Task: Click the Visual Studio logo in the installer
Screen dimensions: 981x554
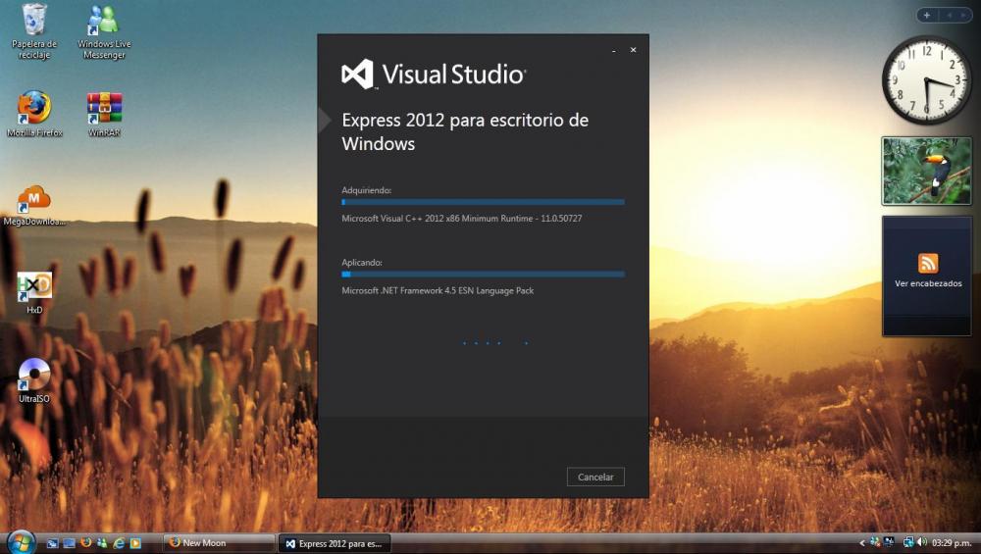Action: pos(434,75)
